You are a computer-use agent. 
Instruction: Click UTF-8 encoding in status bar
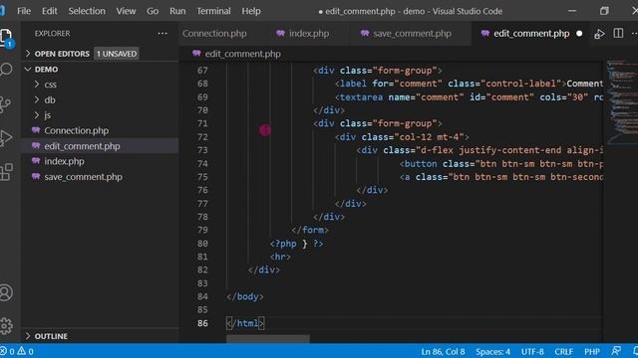[x=532, y=351]
